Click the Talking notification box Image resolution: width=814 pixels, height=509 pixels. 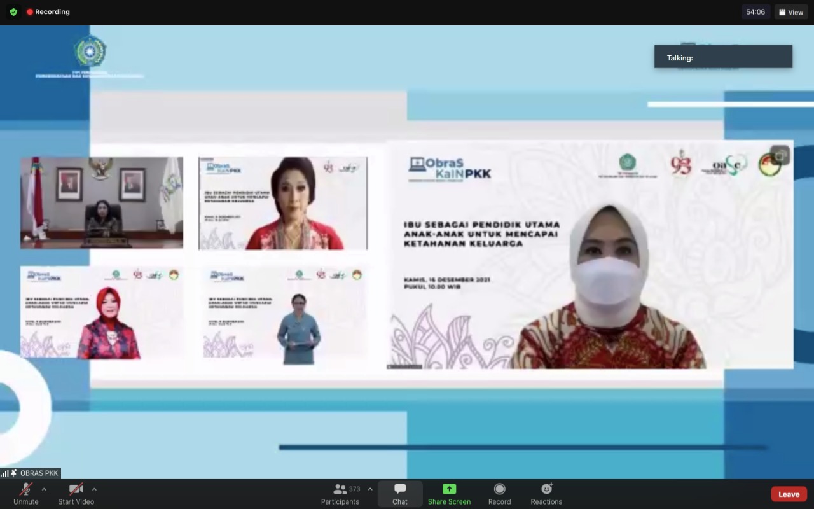[723, 57]
